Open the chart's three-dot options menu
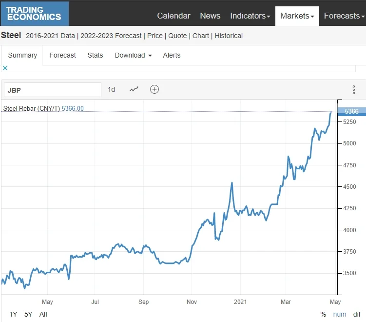Image resolution: width=366 pixels, height=322 pixels. coord(354,90)
